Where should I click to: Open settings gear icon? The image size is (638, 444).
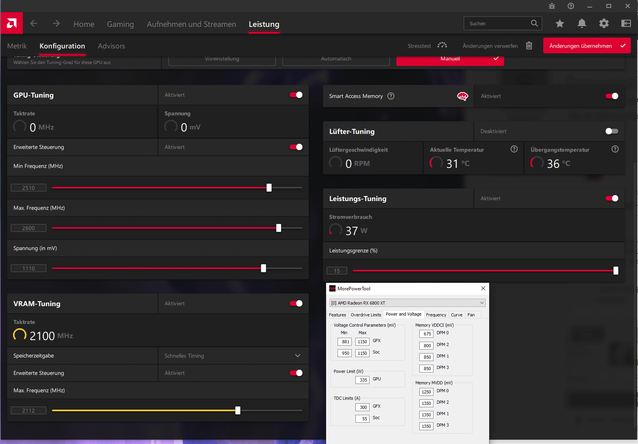point(604,24)
